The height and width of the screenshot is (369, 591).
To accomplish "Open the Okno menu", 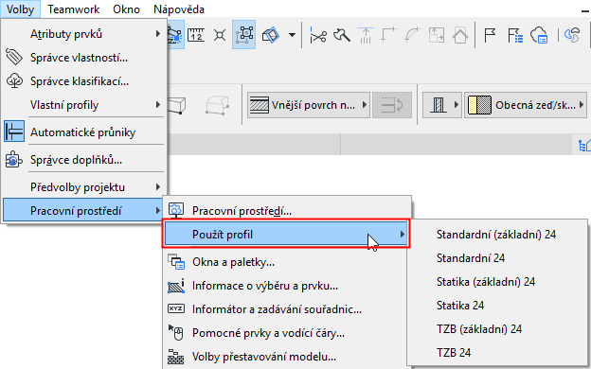I will point(126,9).
